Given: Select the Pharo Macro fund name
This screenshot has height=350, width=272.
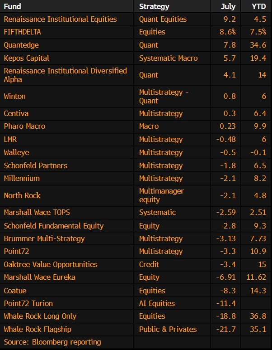Looking at the screenshot, I should (x=24, y=126).
